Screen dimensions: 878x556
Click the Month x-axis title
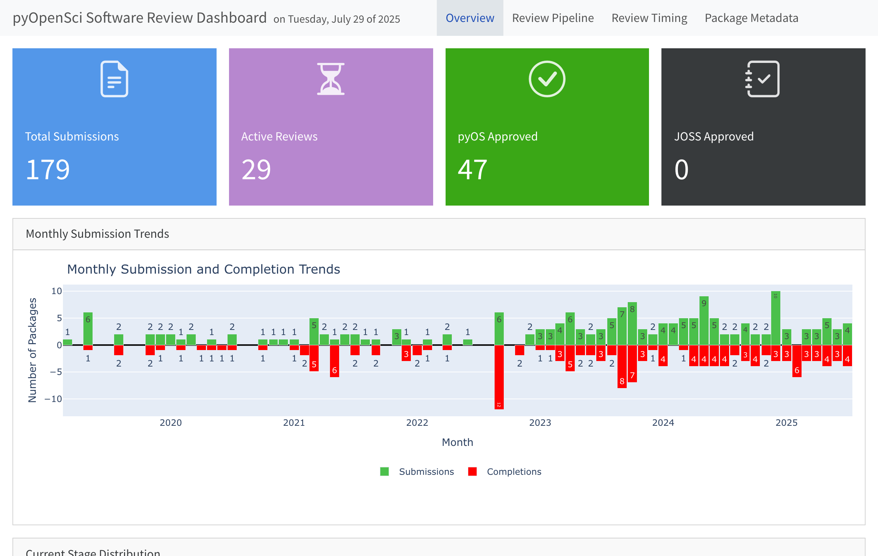coord(457,442)
